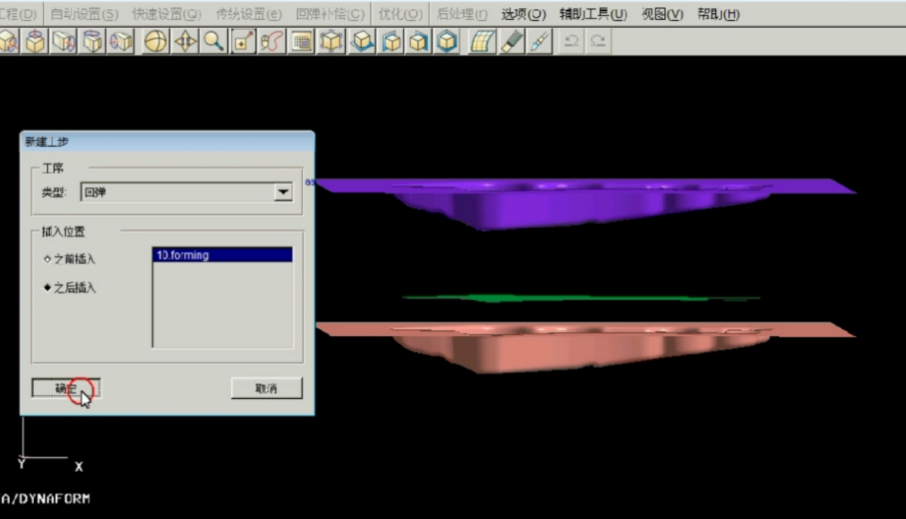Click the 确定 button
This screenshot has width=906, height=519.
pyautogui.click(x=66, y=389)
